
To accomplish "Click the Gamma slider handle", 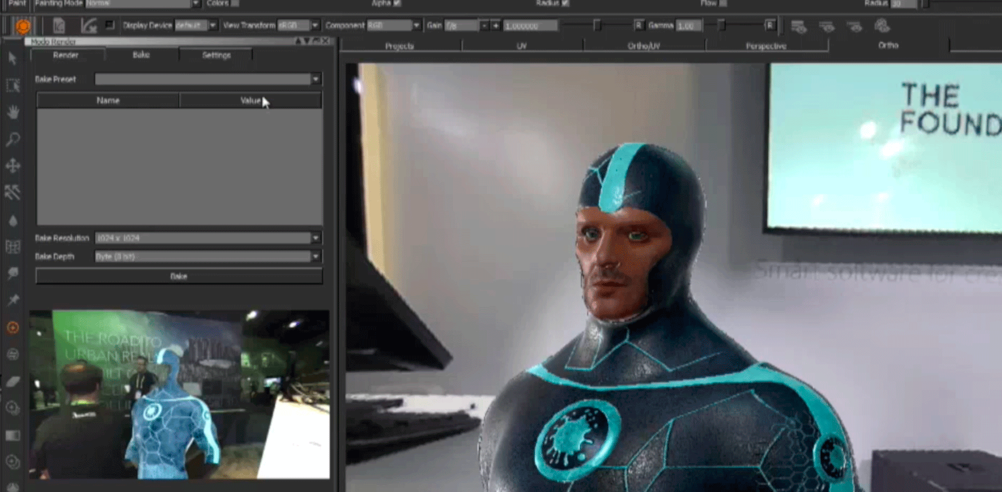I will pyautogui.click(x=721, y=25).
